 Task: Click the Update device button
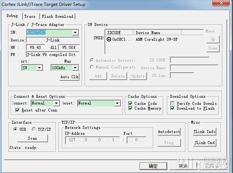coord(138,76)
